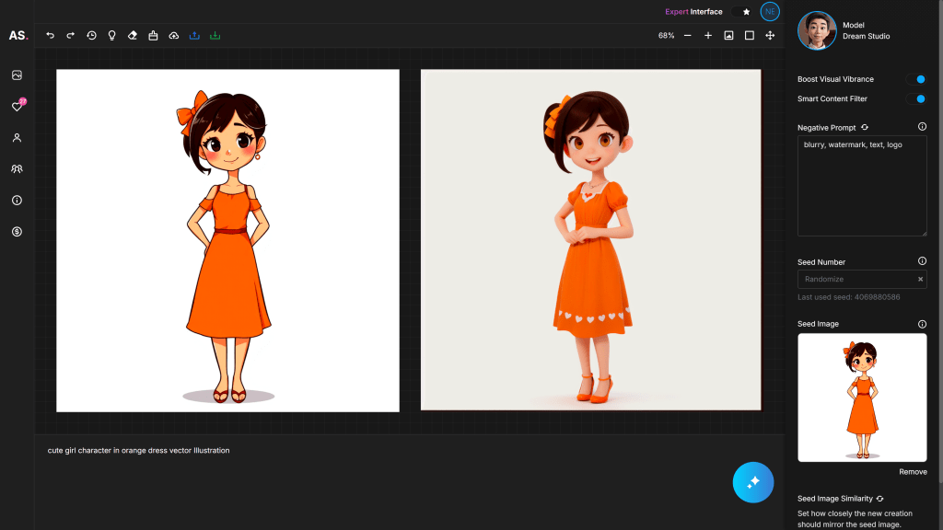
Task: Click Remove under the seed image
Action: (913, 472)
